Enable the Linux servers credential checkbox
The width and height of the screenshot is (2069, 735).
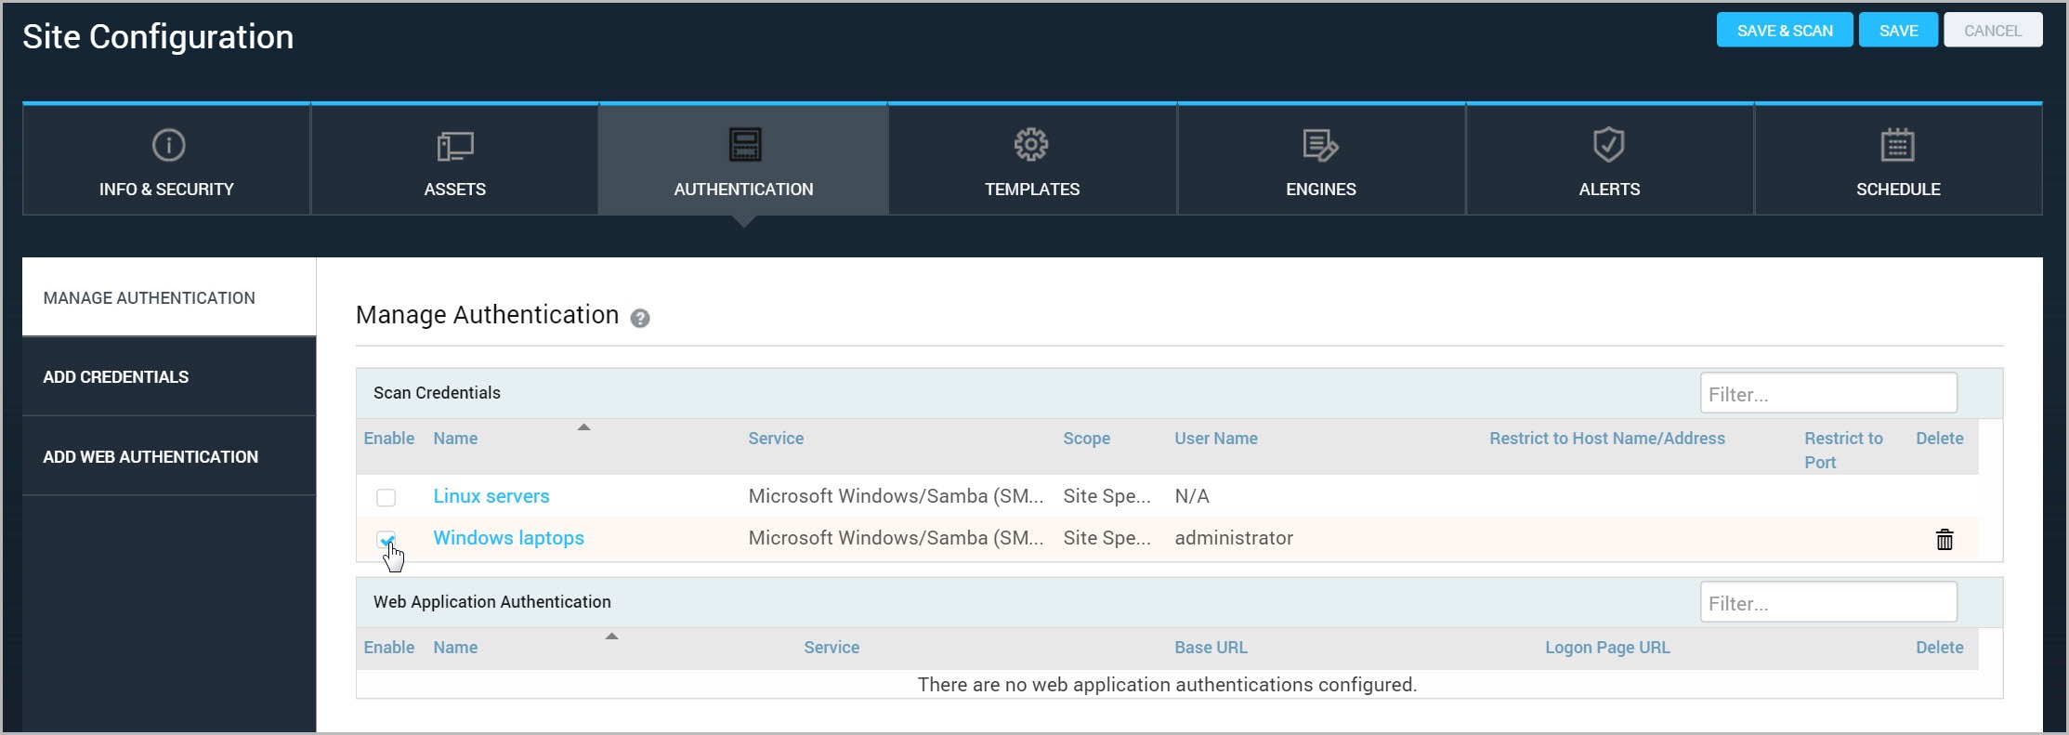(386, 498)
